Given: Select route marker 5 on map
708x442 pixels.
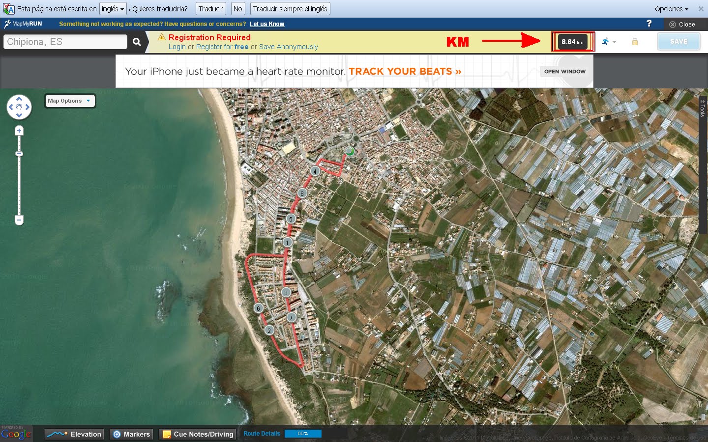Looking at the screenshot, I should [x=291, y=219].
